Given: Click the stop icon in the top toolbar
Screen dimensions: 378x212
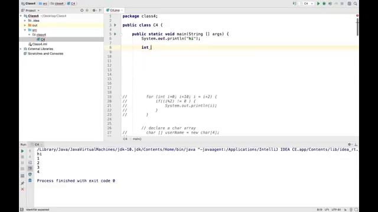Looking at the screenshot, I should (x=342, y=4).
